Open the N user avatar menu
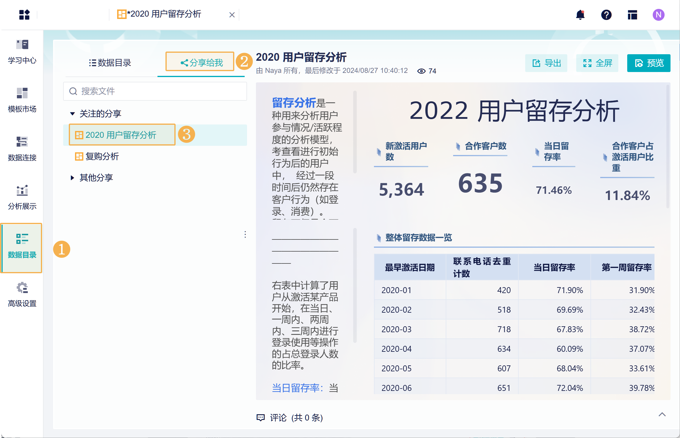The width and height of the screenshot is (680, 438). point(658,15)
